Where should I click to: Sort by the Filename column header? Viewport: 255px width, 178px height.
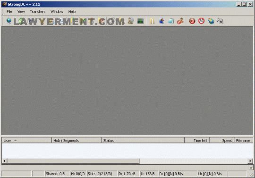pyautogui.click(x=244, y=140)
